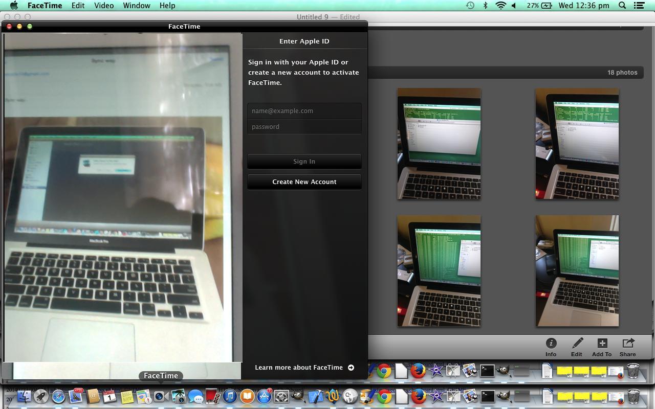Click Add To button in photo window
The height and width of the screenshot is (409, 655).
(602, 347)
